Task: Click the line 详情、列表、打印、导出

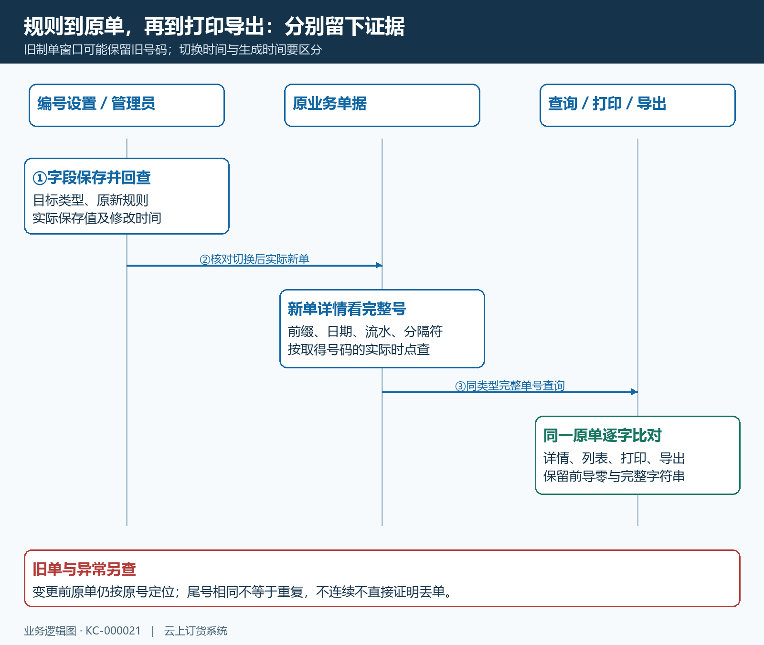Action: point(614,458)
